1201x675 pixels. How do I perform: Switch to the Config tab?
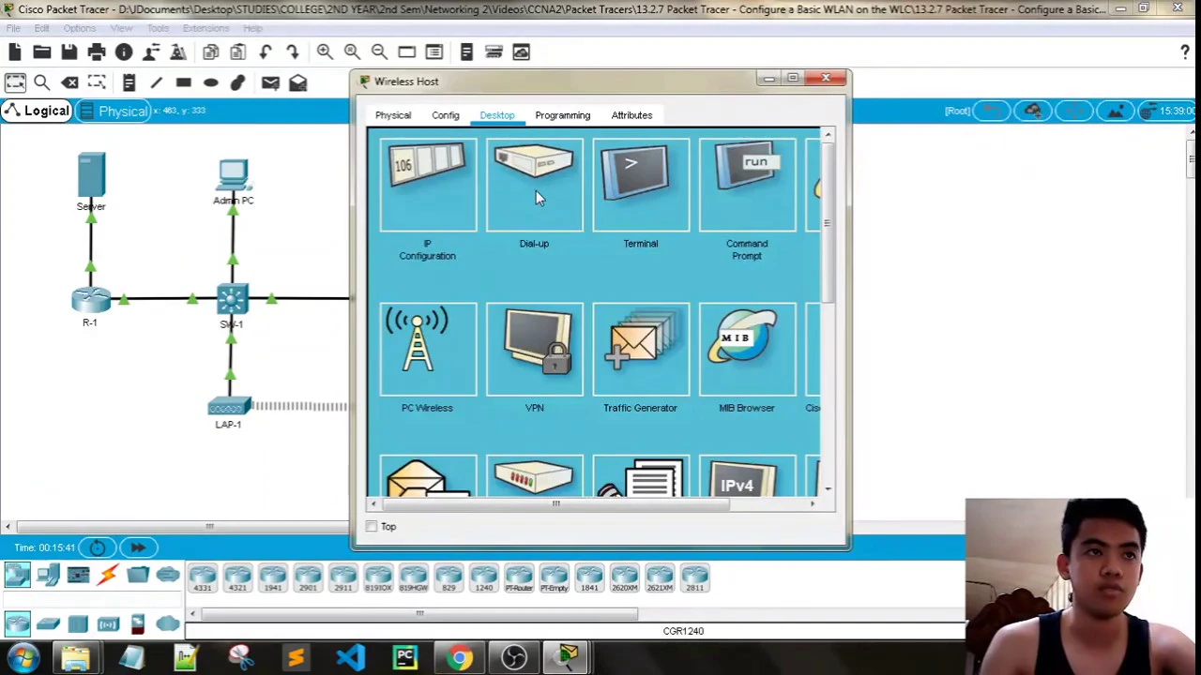pos(446,115)
